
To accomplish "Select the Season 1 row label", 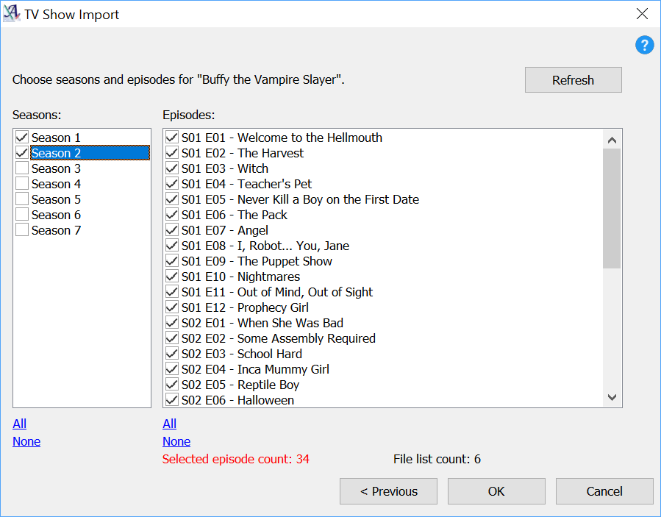I will [x=56, y=138].
